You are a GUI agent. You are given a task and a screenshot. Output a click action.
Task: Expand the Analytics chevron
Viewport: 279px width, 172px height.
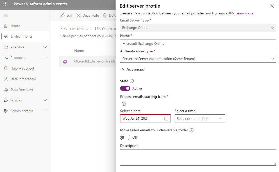[45, 47]
